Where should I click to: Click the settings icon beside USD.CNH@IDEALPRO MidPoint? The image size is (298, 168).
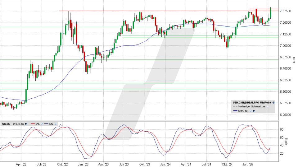click(x=273, y=102)
